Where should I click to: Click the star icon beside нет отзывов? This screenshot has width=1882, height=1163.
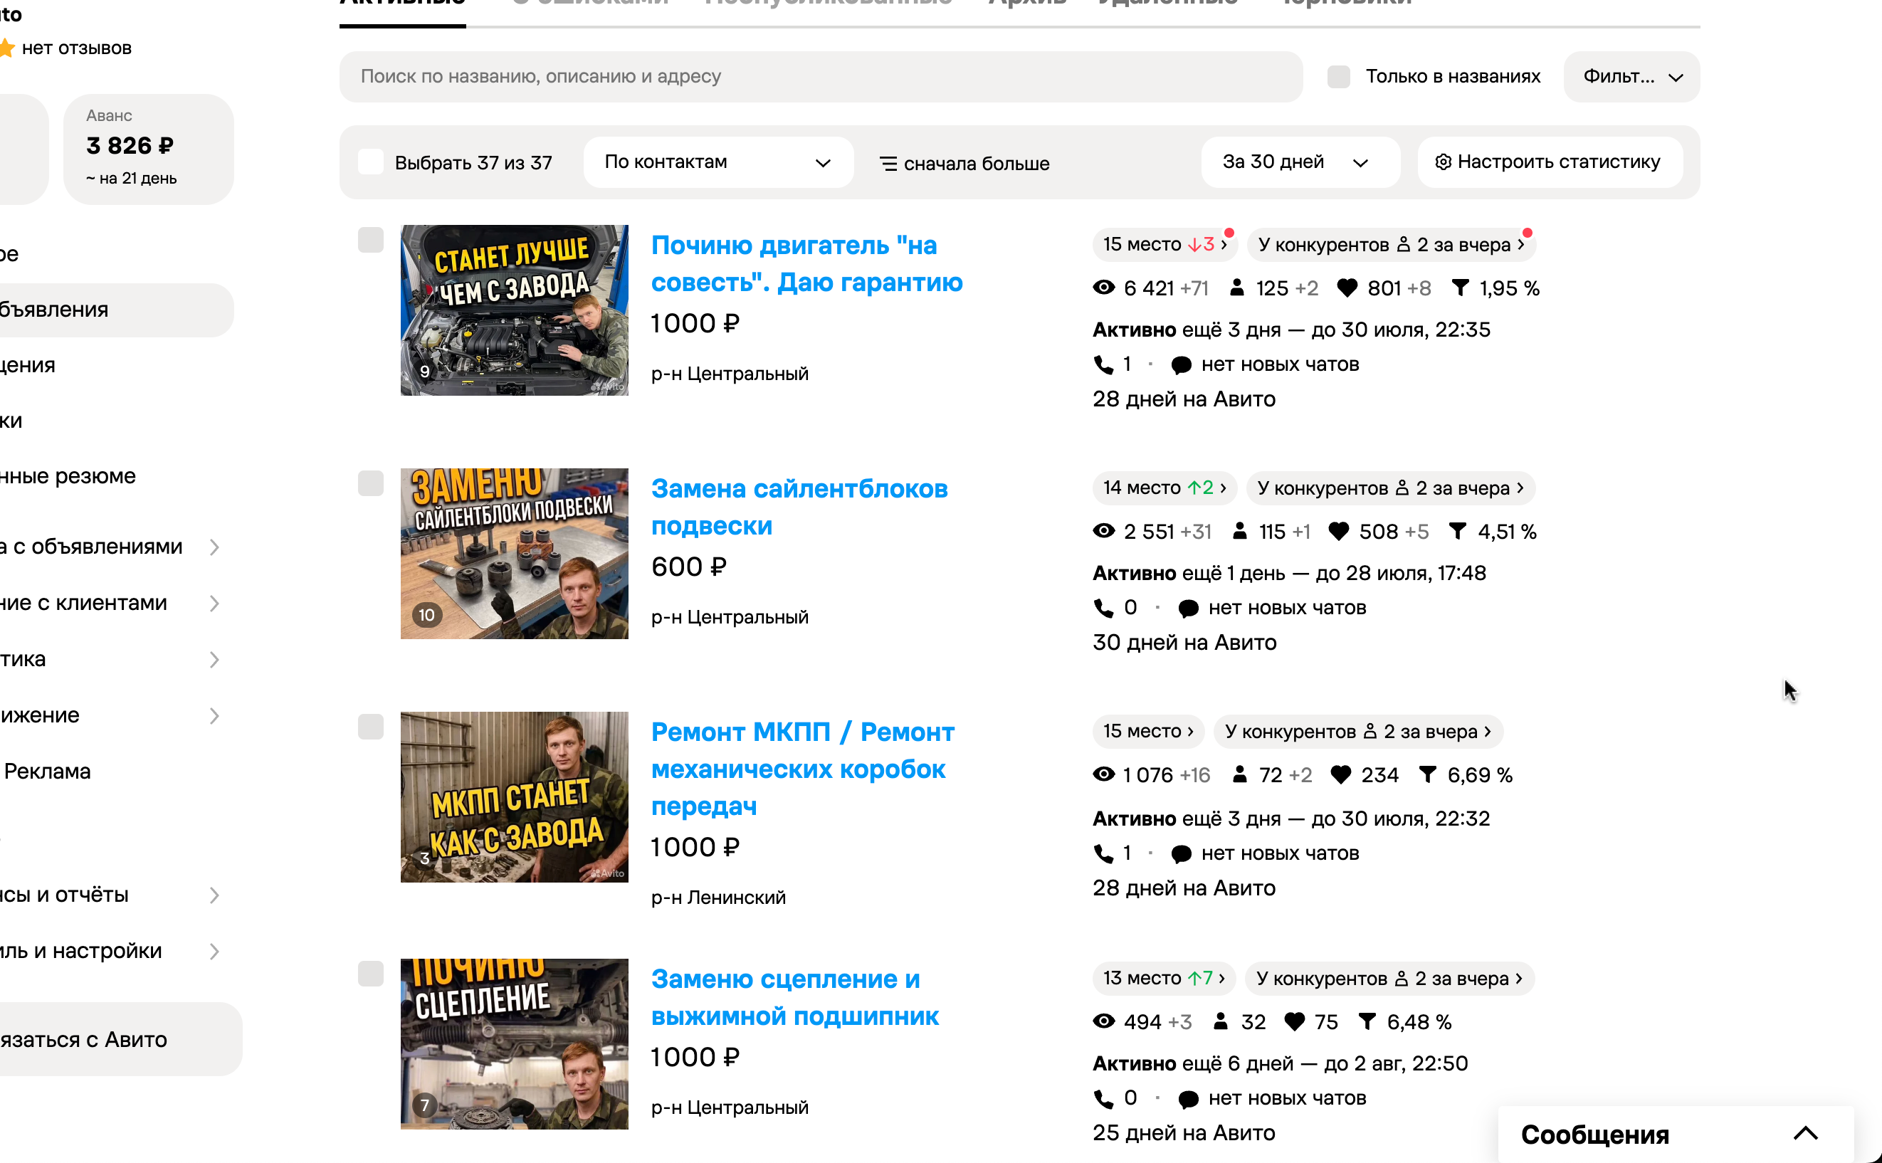coord(7,48)
